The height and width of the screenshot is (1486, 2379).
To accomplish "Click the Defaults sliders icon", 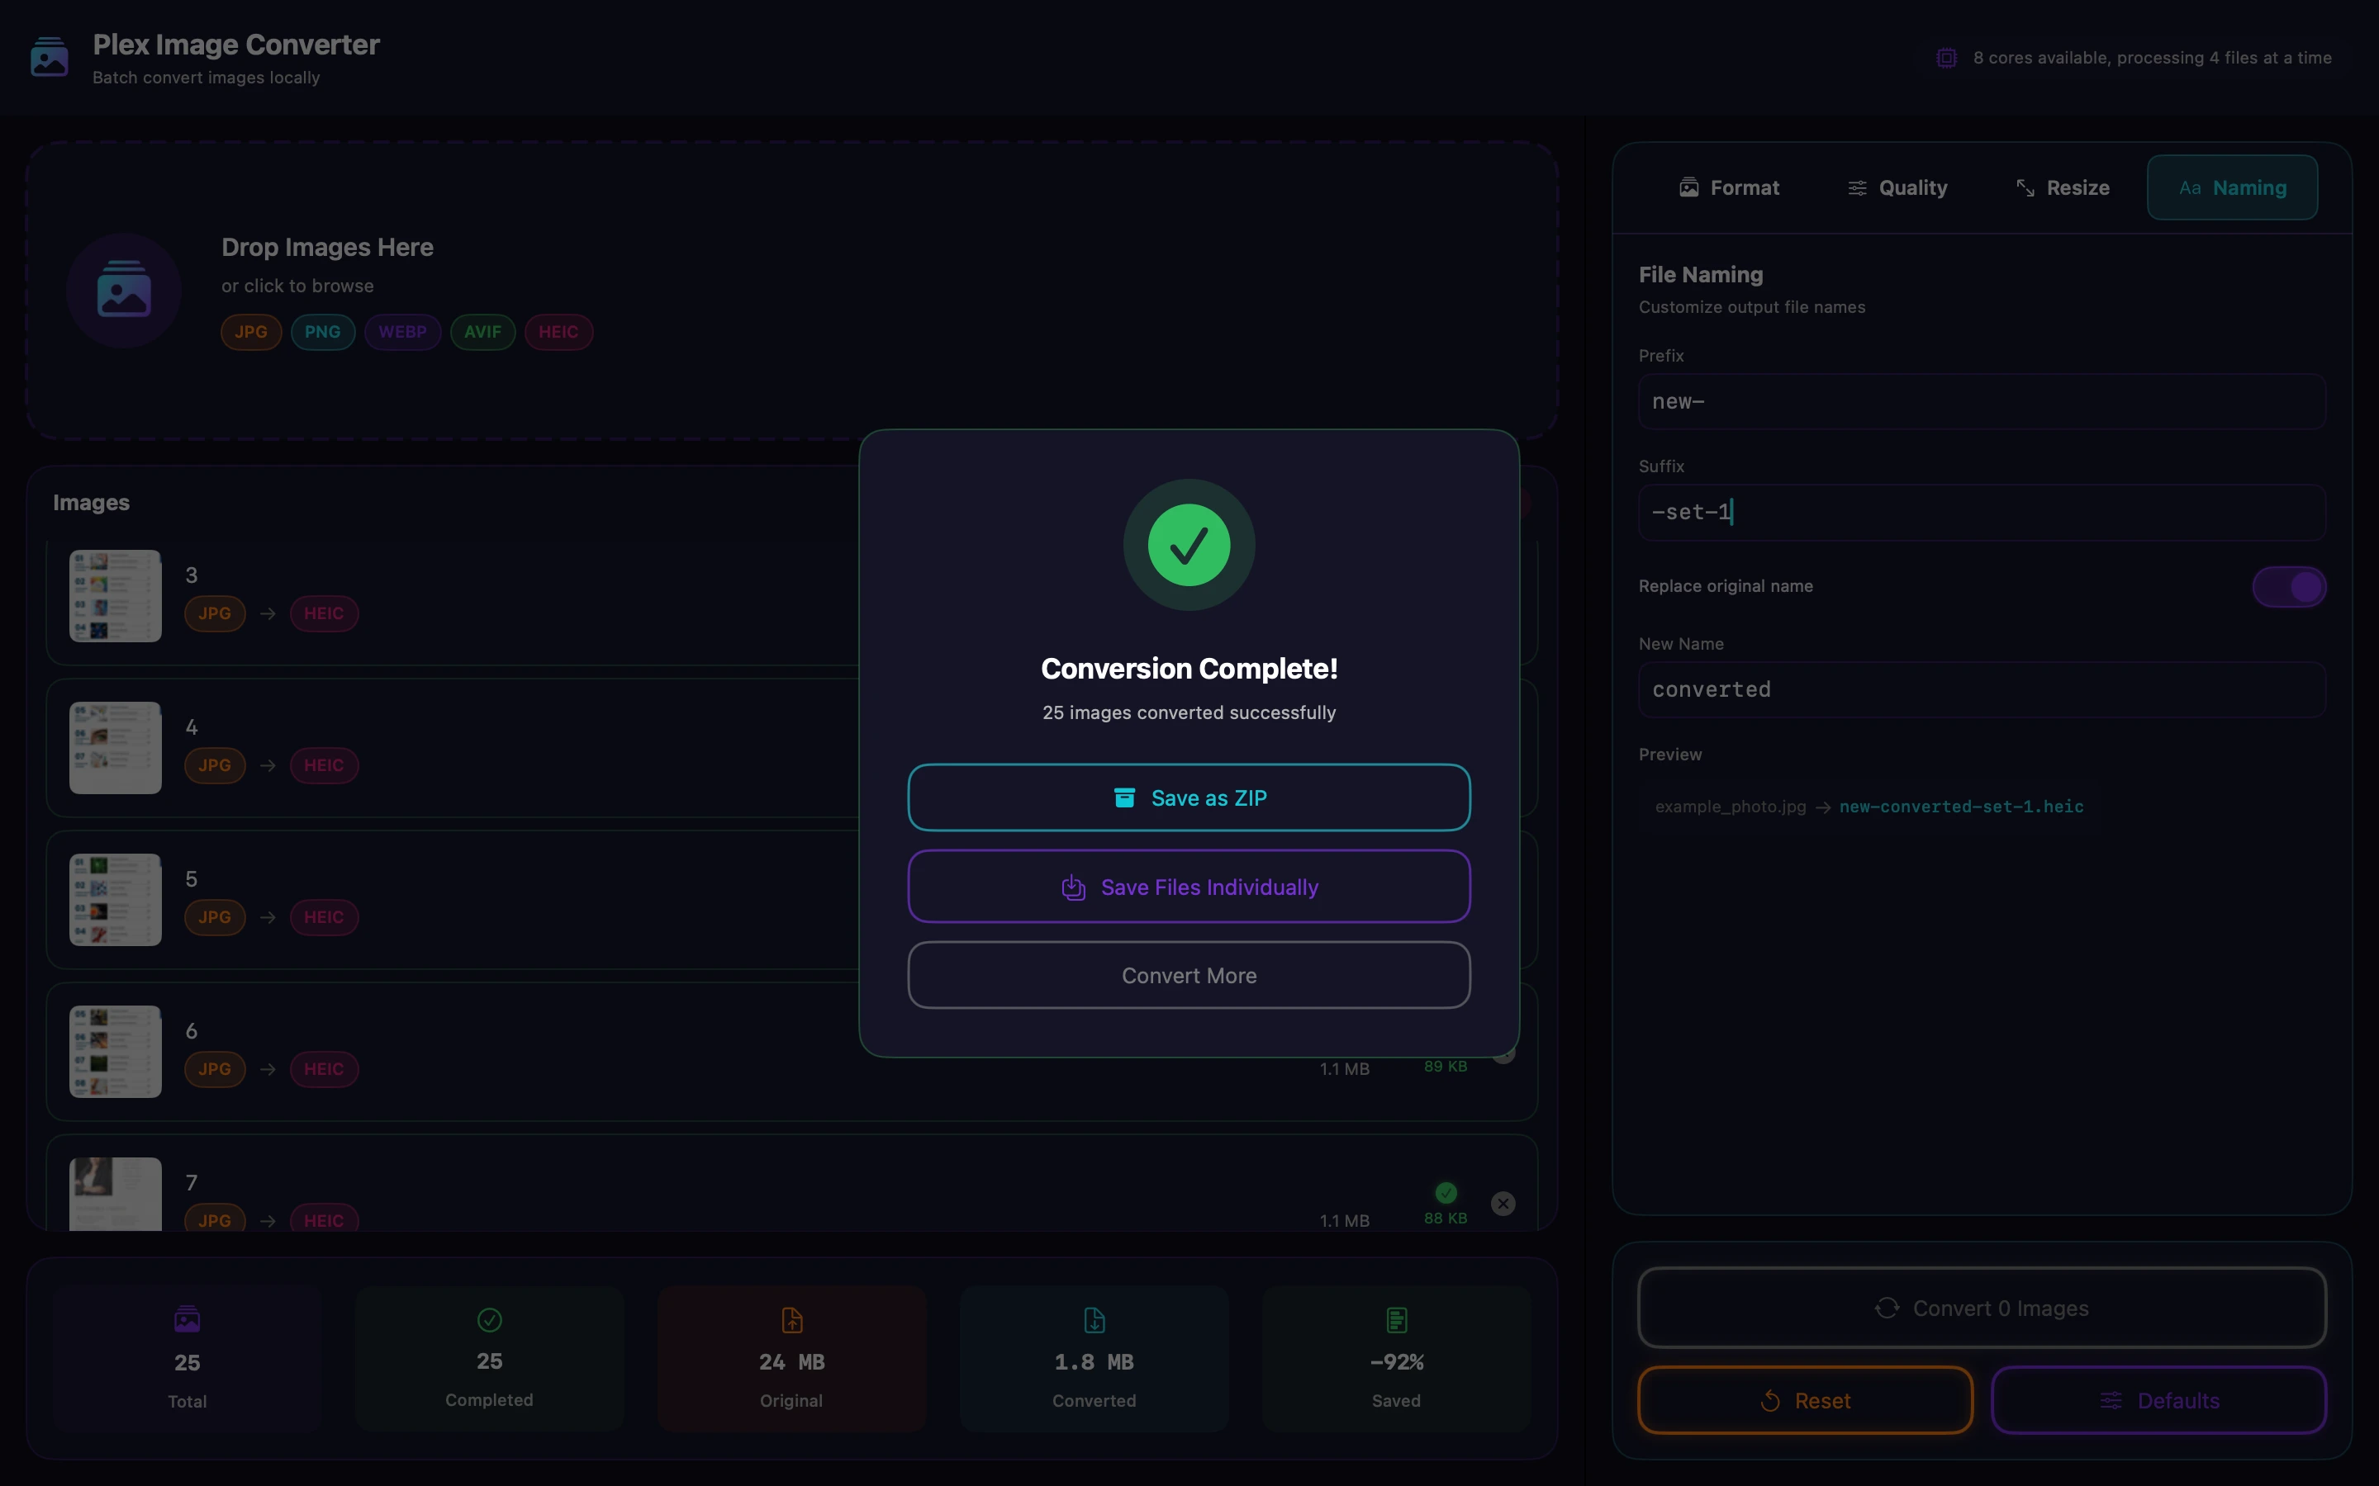I will tap(2111, 1399).
